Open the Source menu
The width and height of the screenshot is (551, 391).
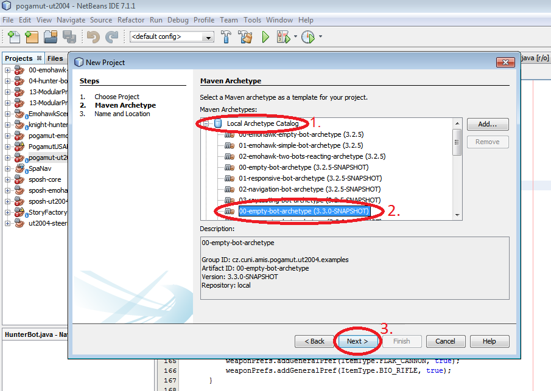[x=101, y=20]
